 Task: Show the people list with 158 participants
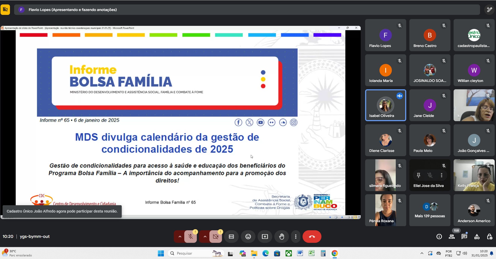pyautogui.click(x=452, y=237)
